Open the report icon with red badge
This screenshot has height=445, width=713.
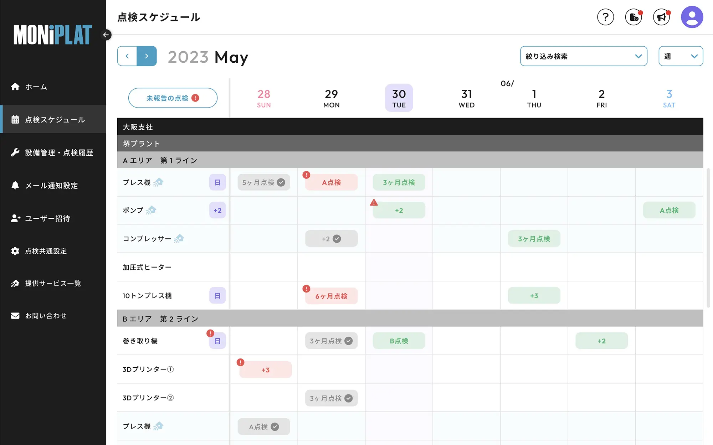tap(634, 17)
